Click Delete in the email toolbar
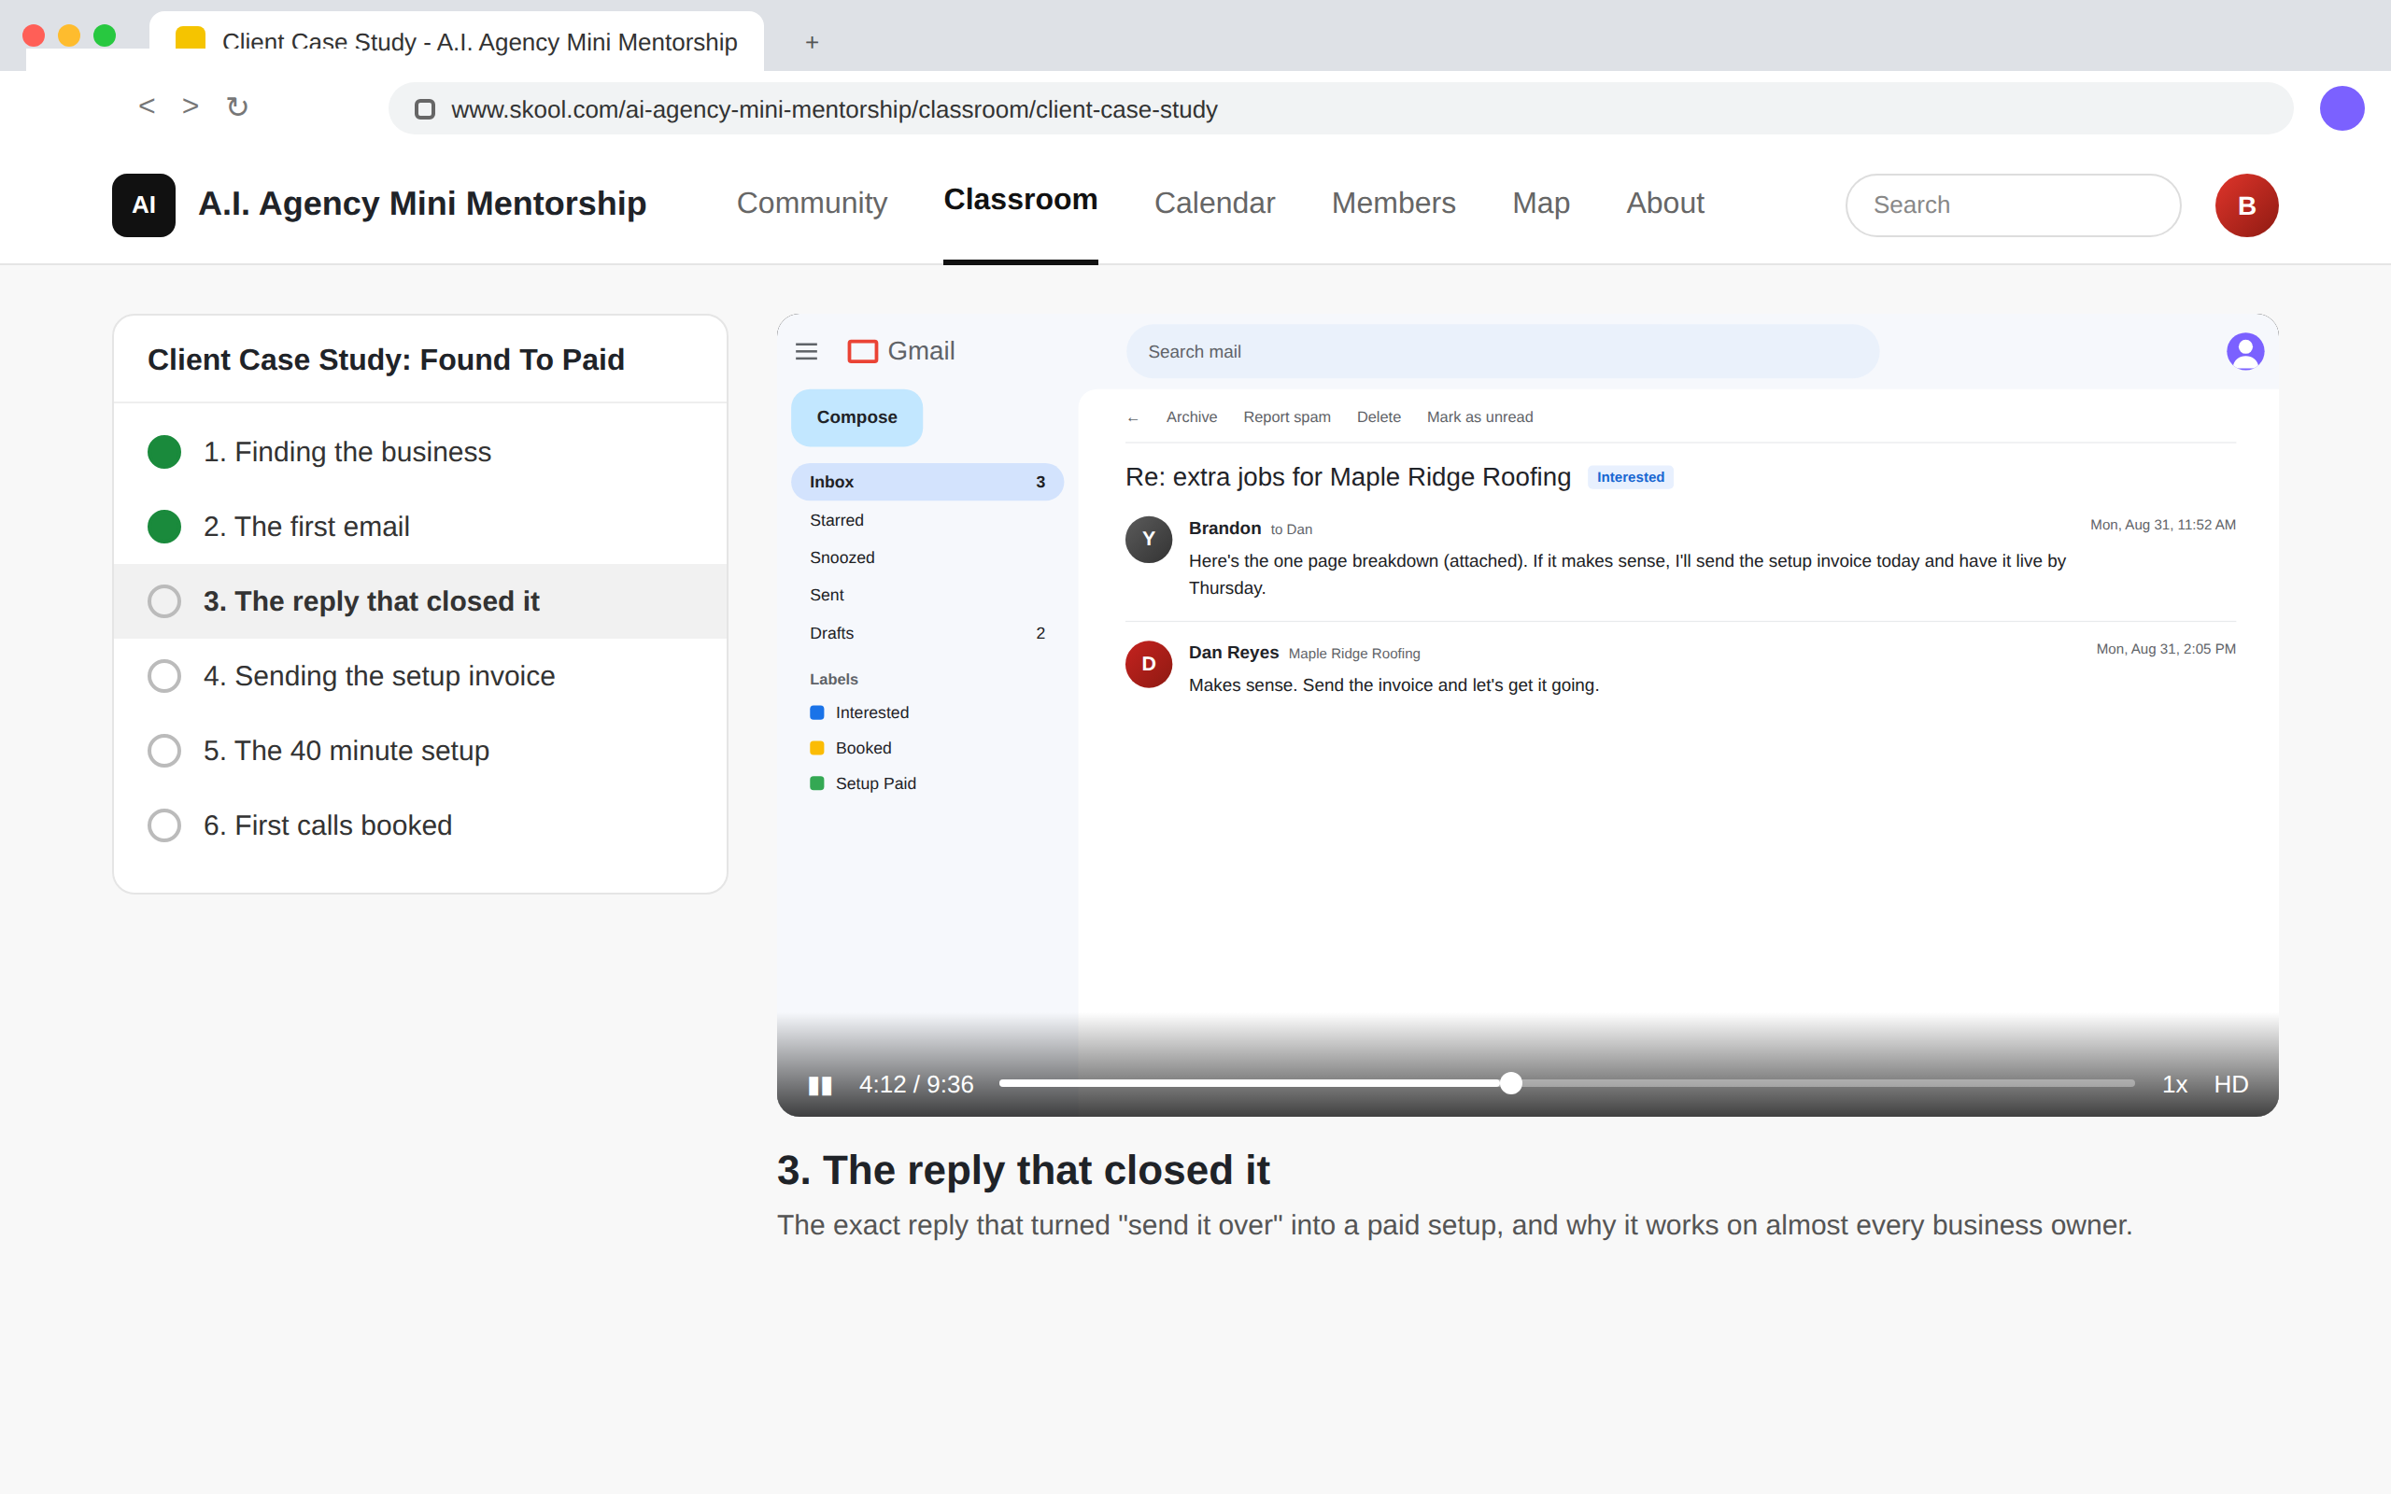Viewport: 2391px width, 1494px height. [x=1379, y=417]
